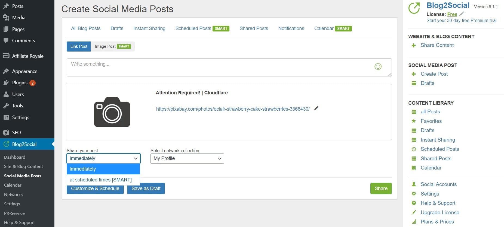Edit the pixabay link with pencil icon
Viewport: 504px width, 227px height.
point(316,108)
